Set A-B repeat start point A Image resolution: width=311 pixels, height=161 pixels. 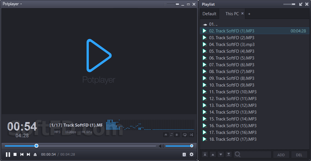pyautogui.click(x=166, y=135)
